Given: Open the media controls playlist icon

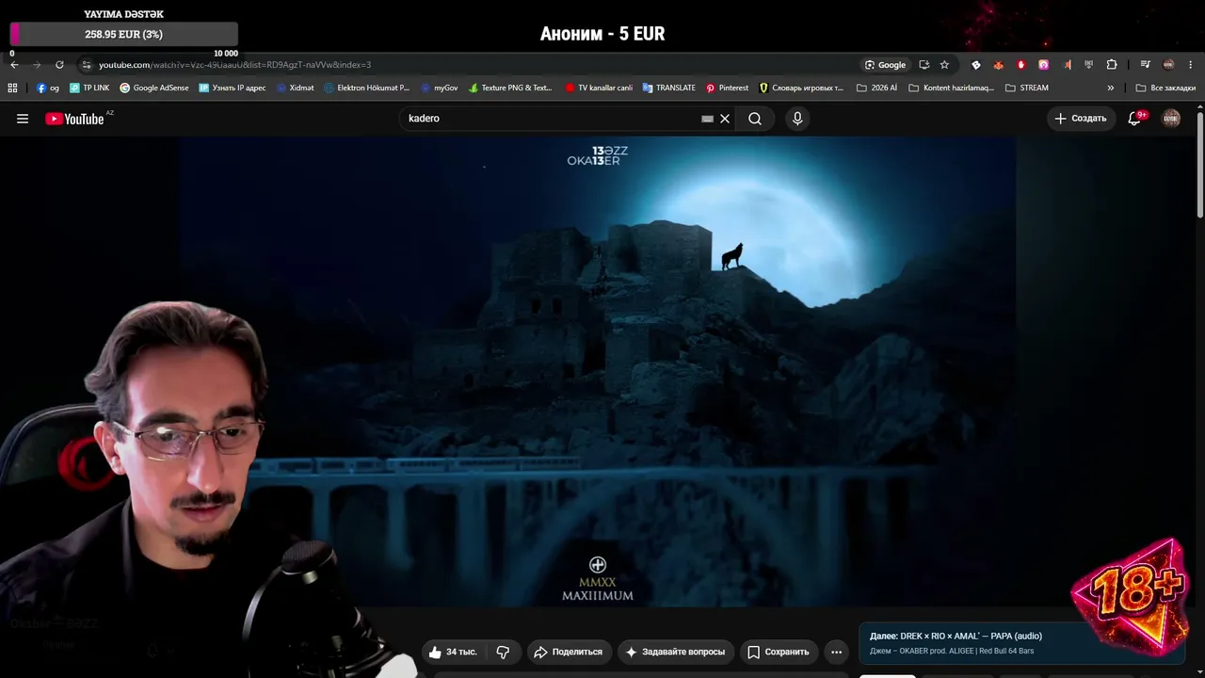Looking at the screenshot, I should (1146, 65).
